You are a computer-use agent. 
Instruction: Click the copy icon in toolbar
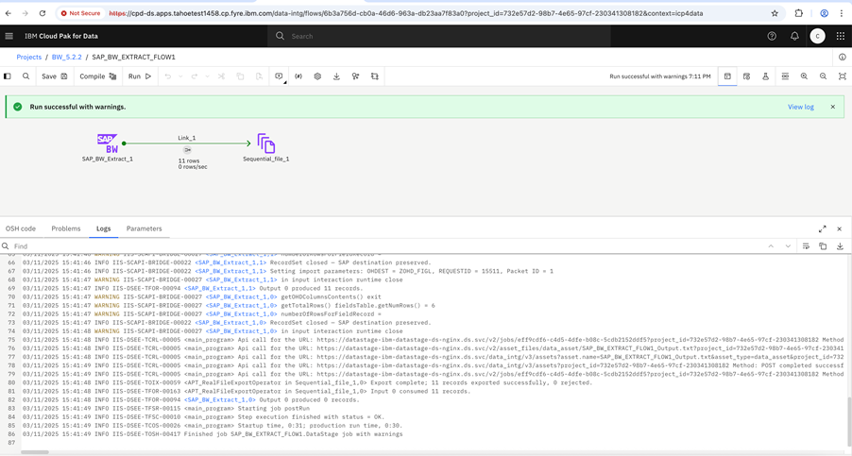240,76
